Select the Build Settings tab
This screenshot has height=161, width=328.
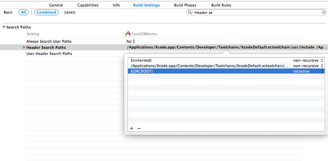click(146, 5)
